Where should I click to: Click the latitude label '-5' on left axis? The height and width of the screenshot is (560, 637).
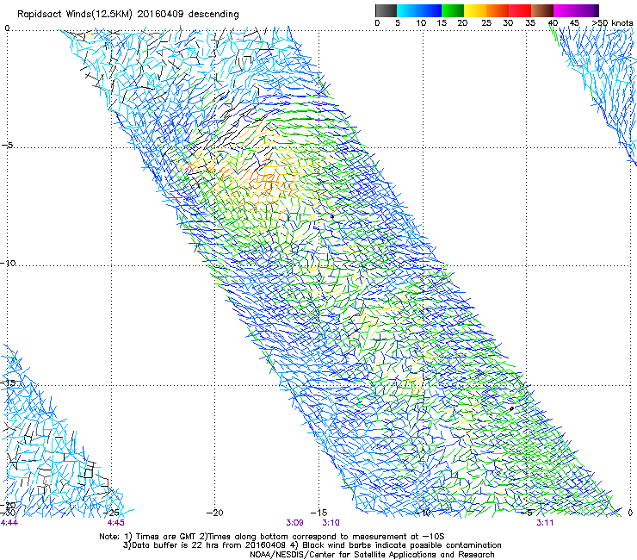(8, 146)
